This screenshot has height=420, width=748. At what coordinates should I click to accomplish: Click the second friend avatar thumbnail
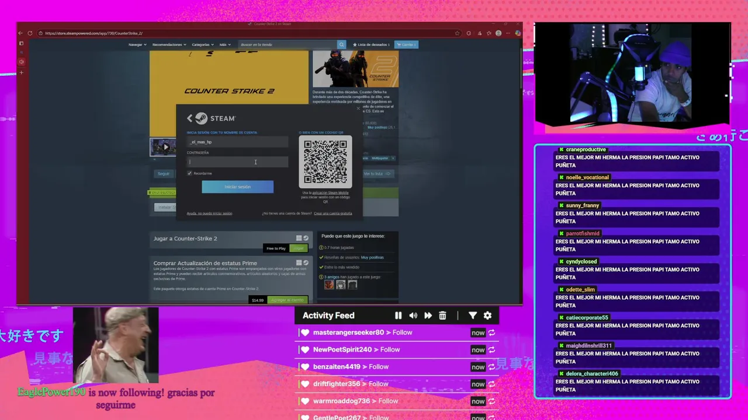341,285
